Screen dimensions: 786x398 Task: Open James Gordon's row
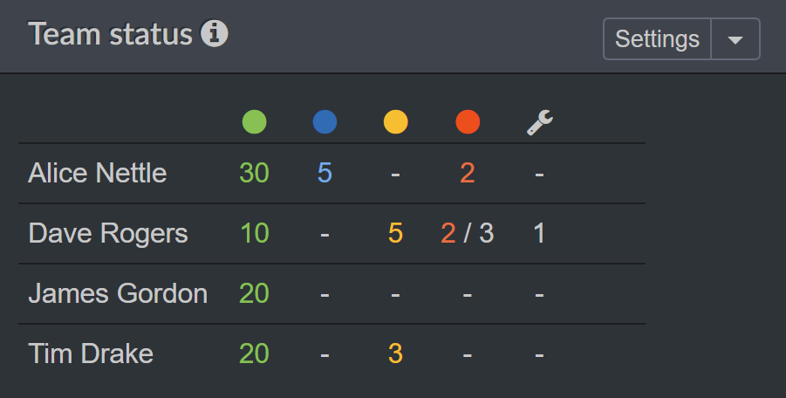coord(118,293)
